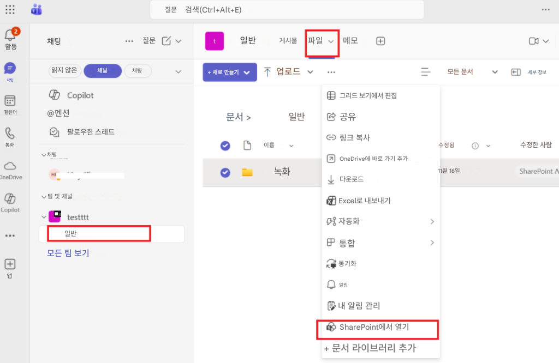Open the 자동화 submenu
The image size is (559, 363).
[x=380, y=221]
